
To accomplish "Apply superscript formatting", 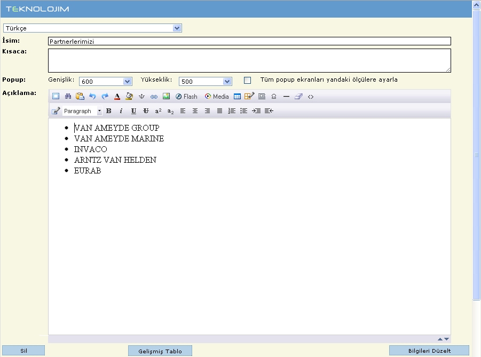I will (x=158, y=110).
